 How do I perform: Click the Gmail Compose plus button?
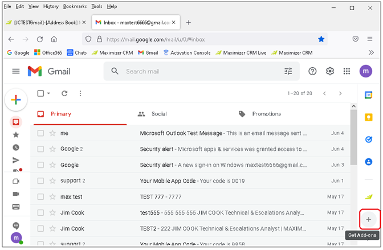click(16, 100)
